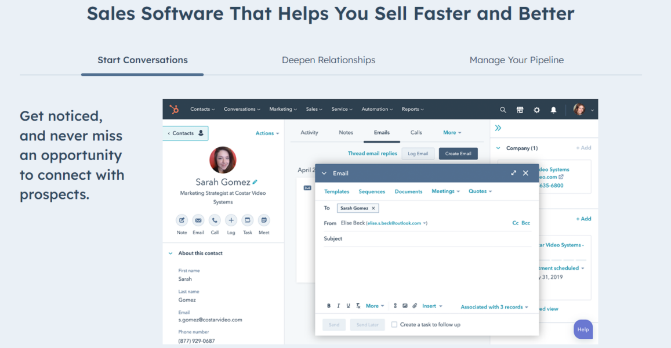Insert an image via the image icon
The image size is (671, 348).
[405, 306]
